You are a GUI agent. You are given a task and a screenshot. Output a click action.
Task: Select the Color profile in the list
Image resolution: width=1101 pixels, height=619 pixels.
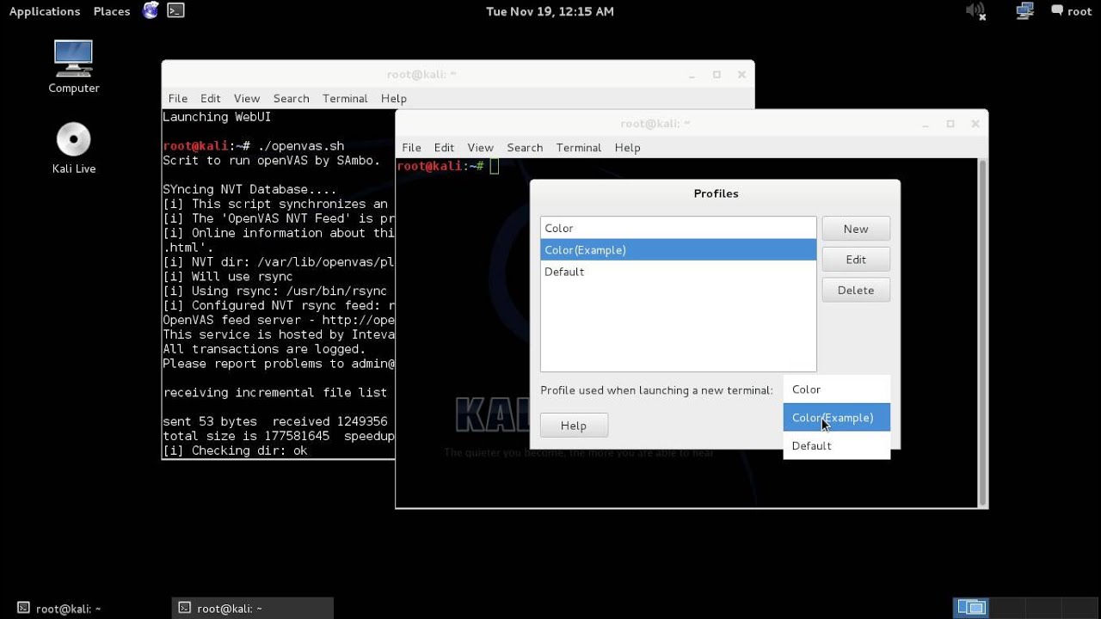click(x=678, y=228)
